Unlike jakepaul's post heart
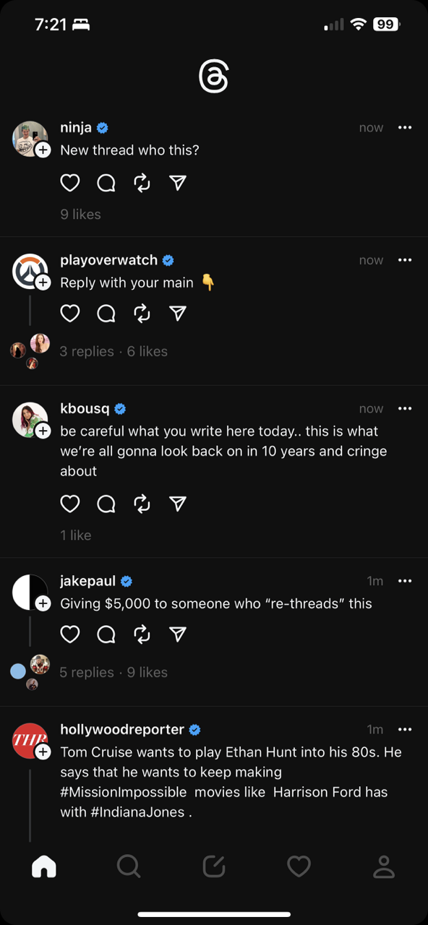428x925 pixels. pos(70,634)
